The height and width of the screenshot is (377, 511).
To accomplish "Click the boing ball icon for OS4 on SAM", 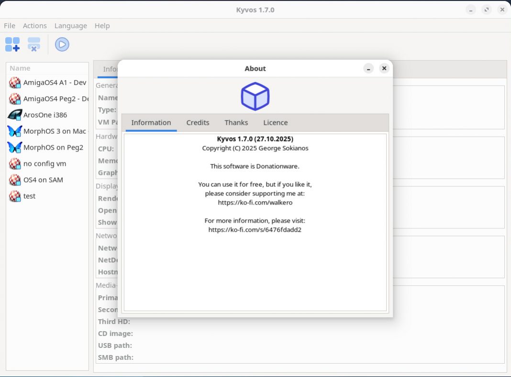I will [15, 180].
